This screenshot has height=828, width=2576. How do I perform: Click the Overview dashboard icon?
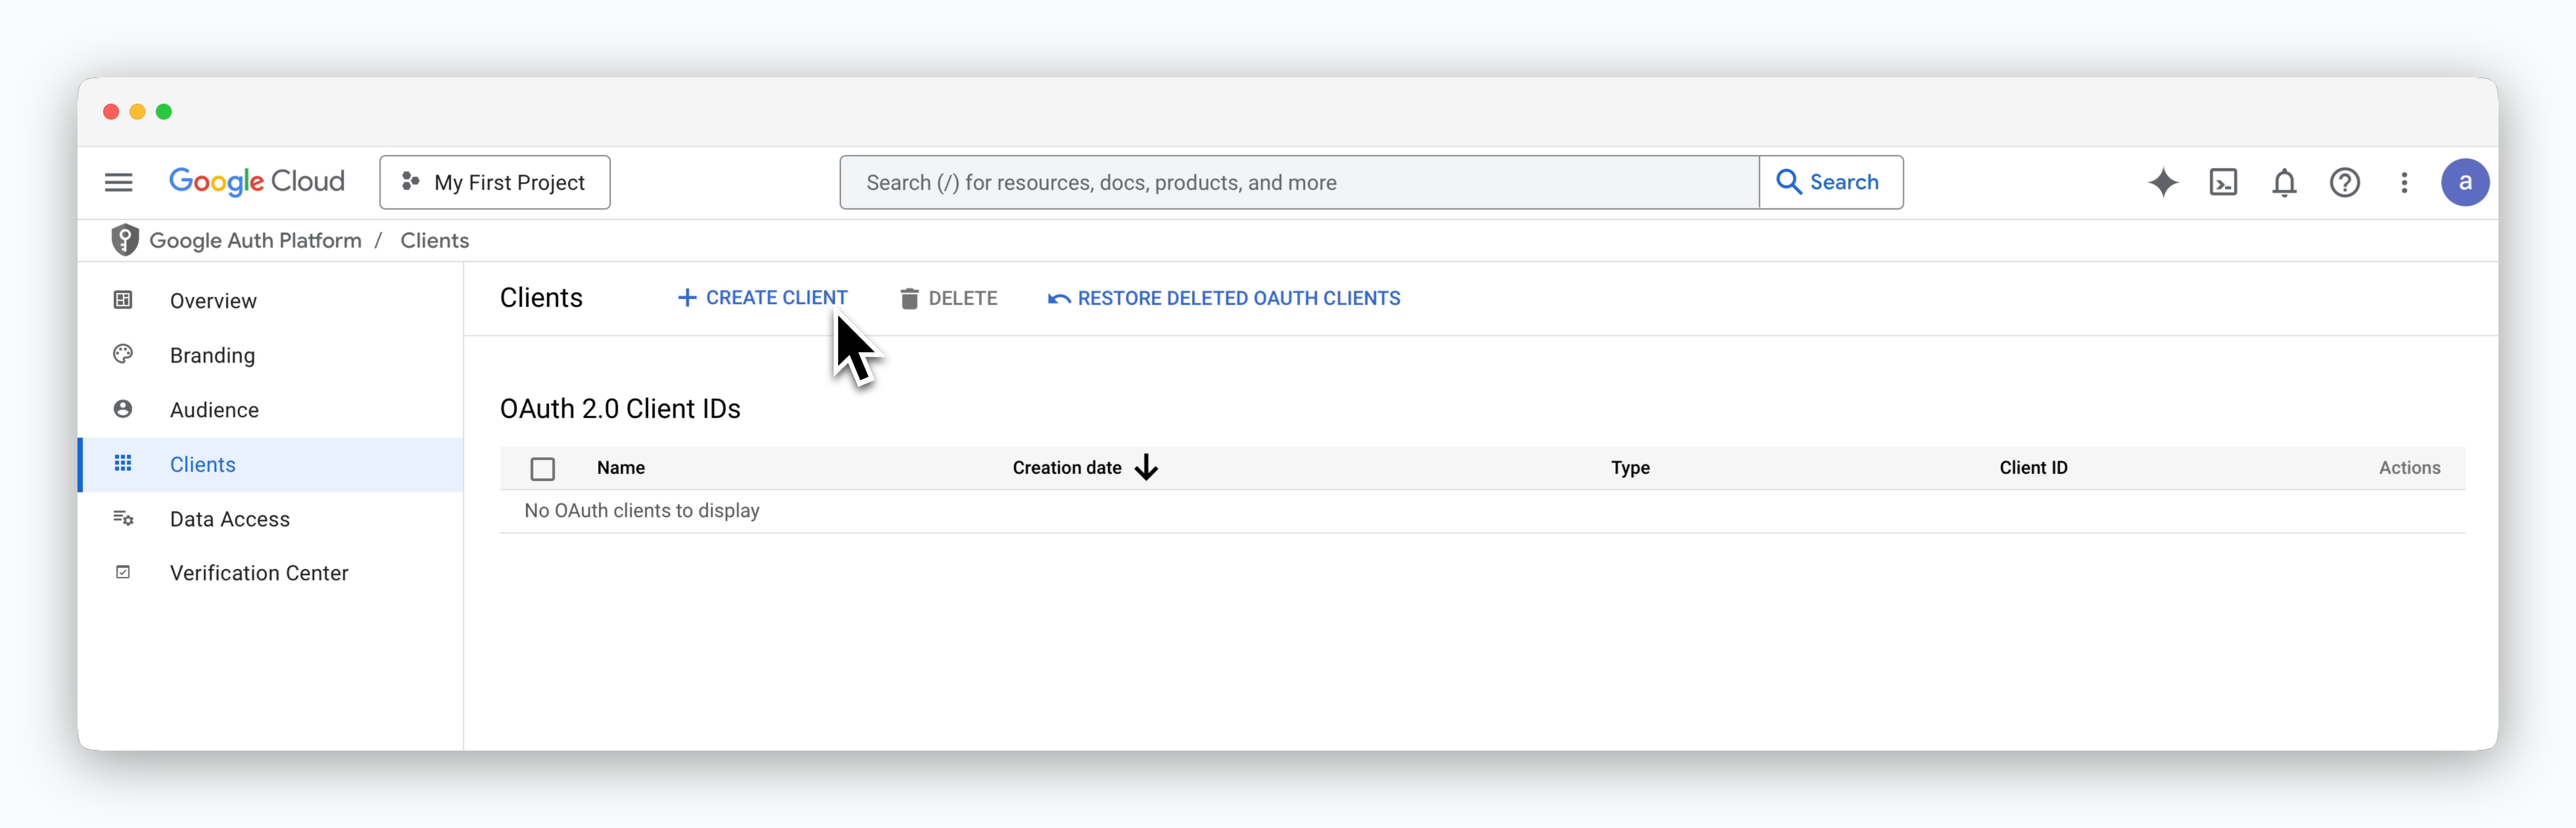(123, 300)
